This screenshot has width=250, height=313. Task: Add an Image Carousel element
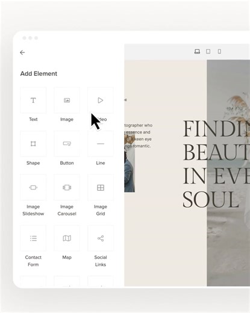coord(67,187)
